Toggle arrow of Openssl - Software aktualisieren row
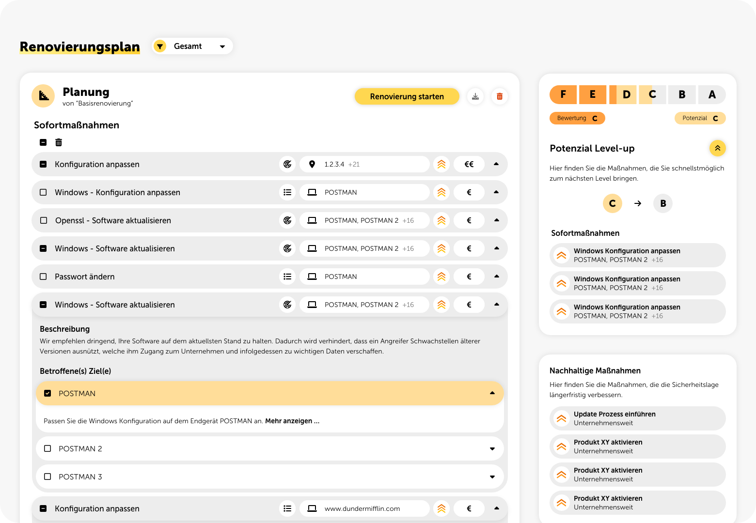Viewport: 756px width, 523px height. click(496, 220)
